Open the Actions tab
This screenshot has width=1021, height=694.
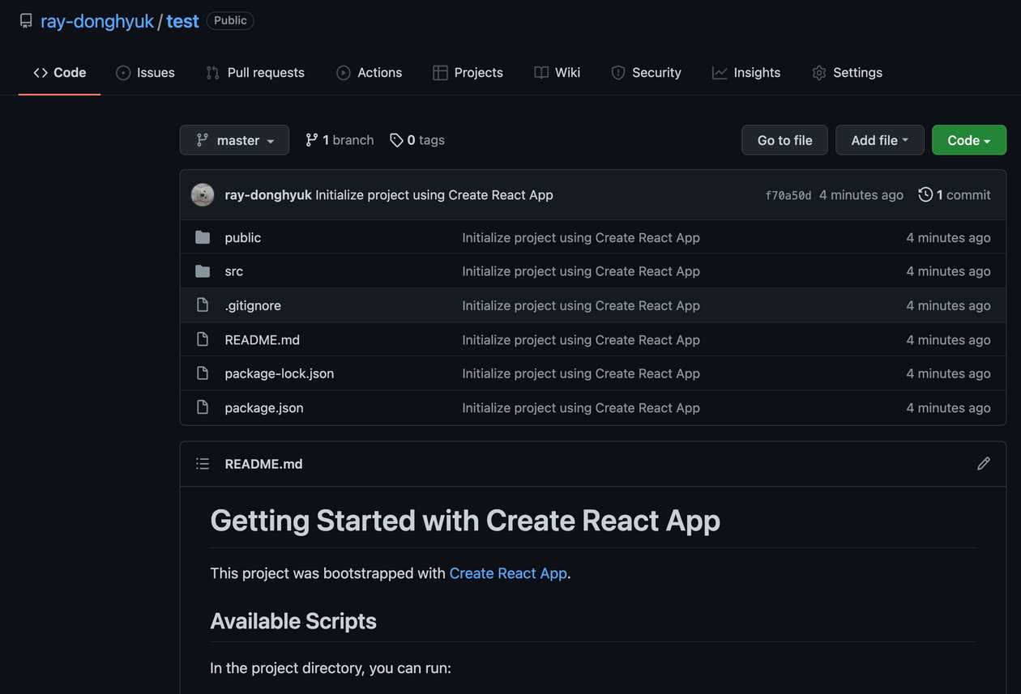[369, 72]
